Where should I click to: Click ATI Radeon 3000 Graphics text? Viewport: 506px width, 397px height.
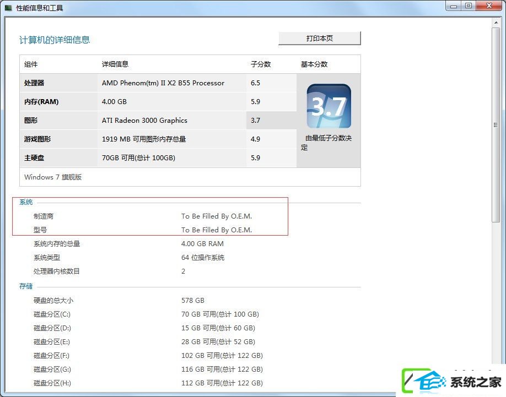point(144,120)
